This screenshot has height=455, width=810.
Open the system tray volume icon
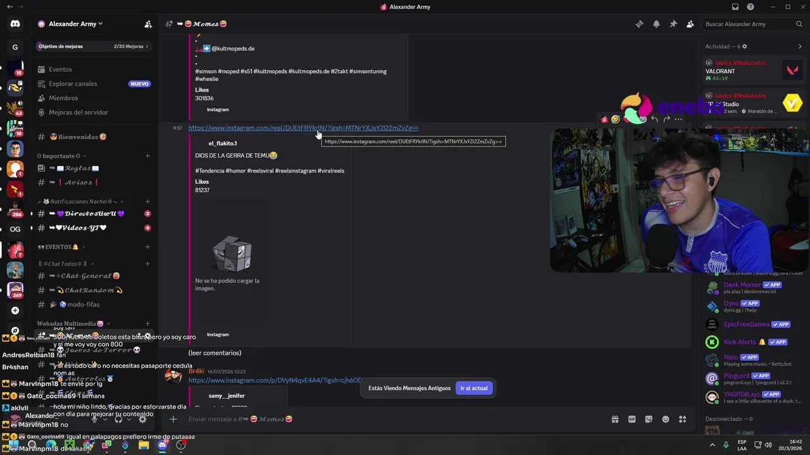[x=768, y=445]
